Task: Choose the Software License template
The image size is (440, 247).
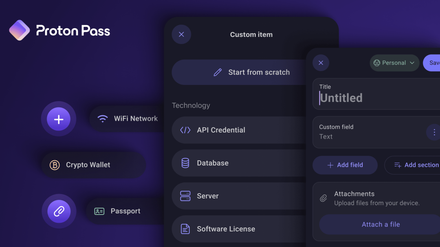Action: point(239,229)
